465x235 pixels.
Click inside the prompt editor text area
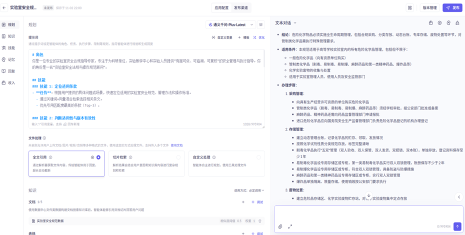146,89
